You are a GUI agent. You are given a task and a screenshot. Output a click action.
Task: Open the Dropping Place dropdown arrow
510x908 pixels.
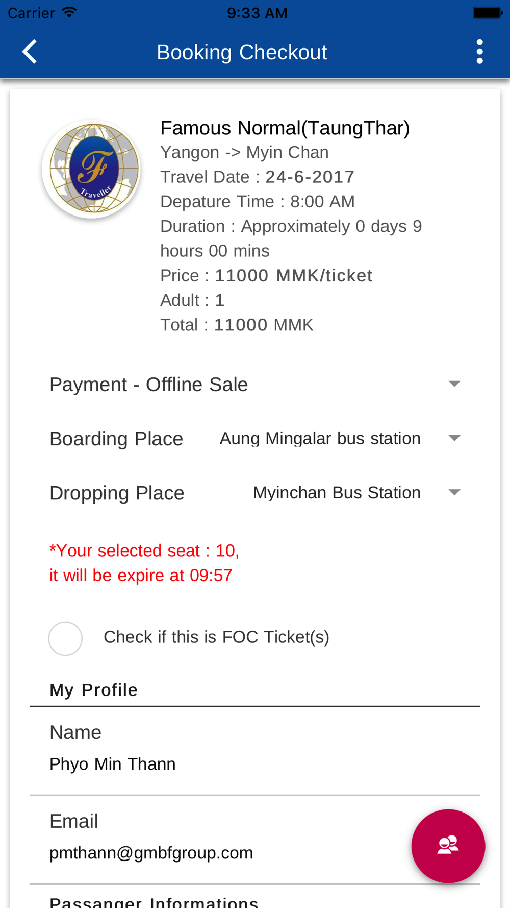point(454,492)
